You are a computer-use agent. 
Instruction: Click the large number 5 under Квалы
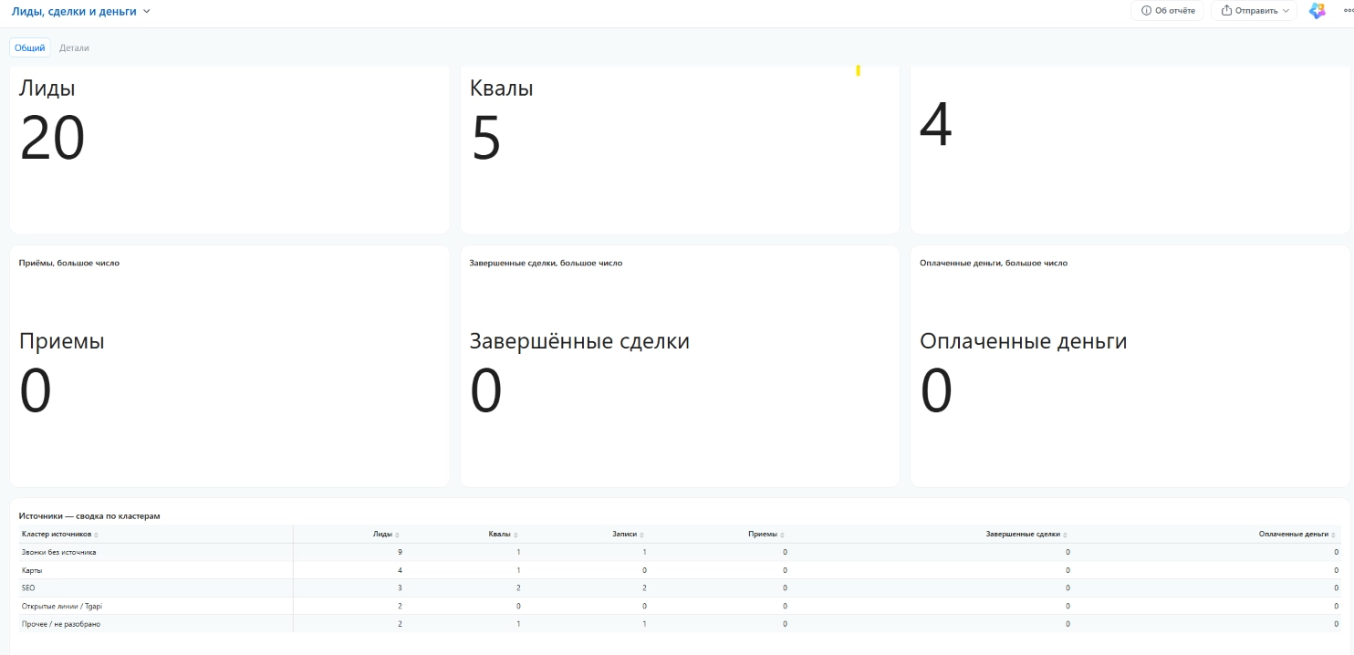(x=486, y=138)
